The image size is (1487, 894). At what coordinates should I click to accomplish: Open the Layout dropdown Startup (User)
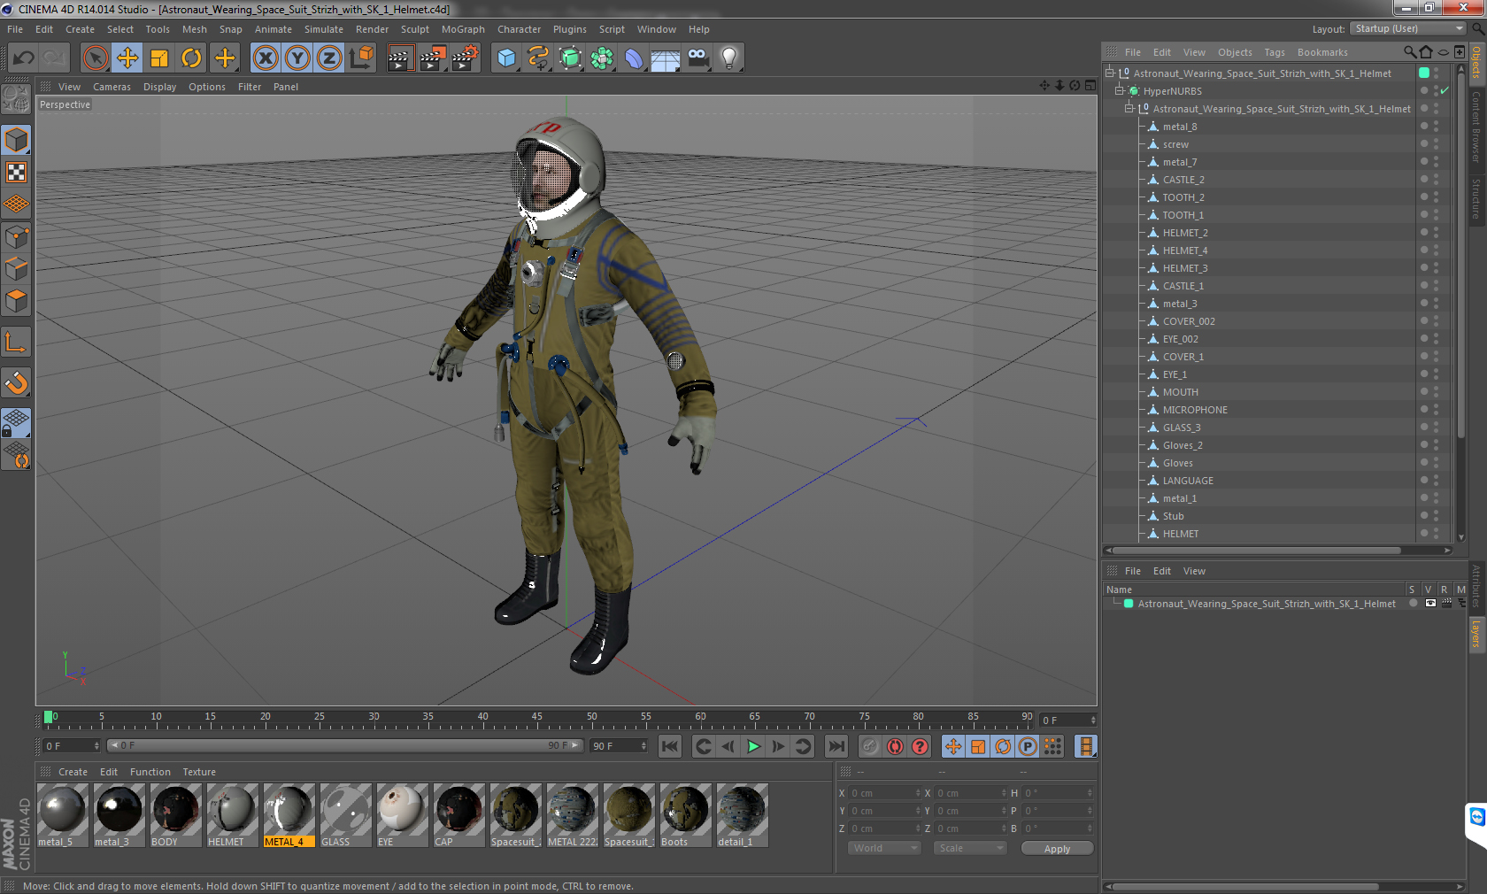coord(1408,28)
